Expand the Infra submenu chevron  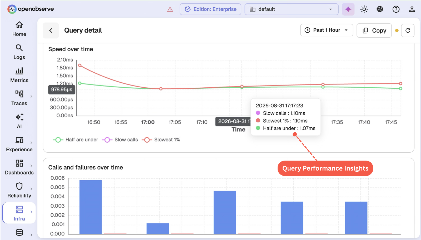31,212
